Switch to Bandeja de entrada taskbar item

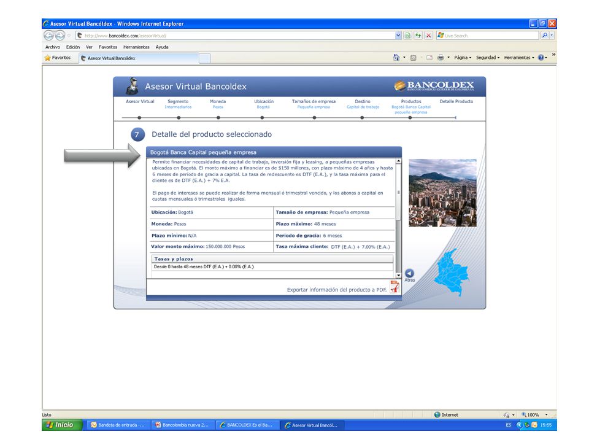(118, 425)
